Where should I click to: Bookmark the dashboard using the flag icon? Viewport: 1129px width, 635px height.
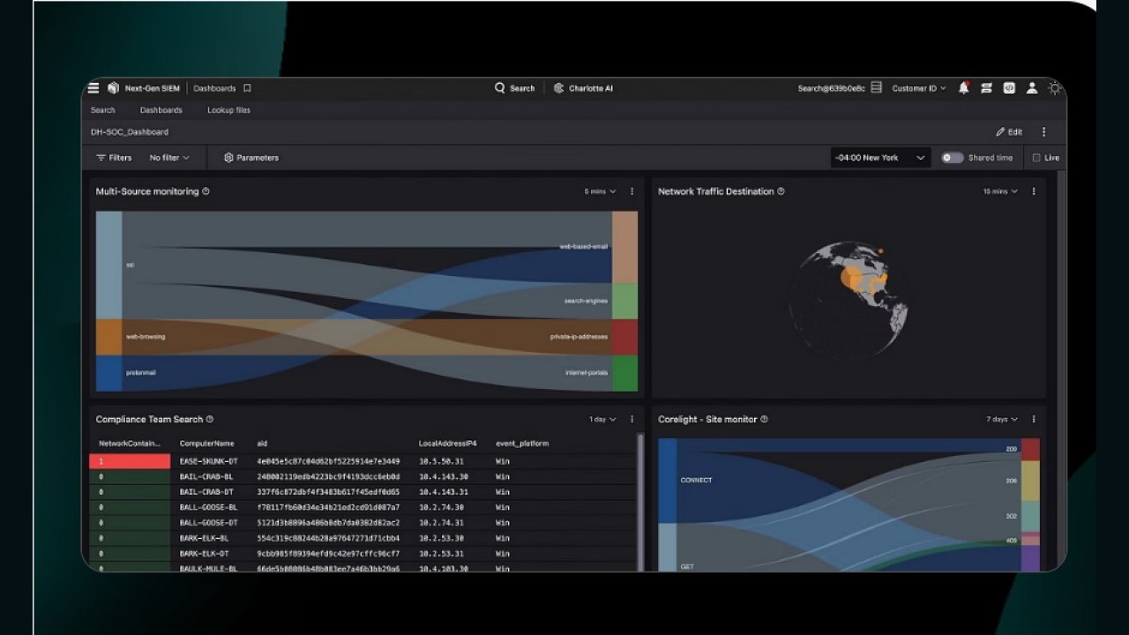(246, 88)
